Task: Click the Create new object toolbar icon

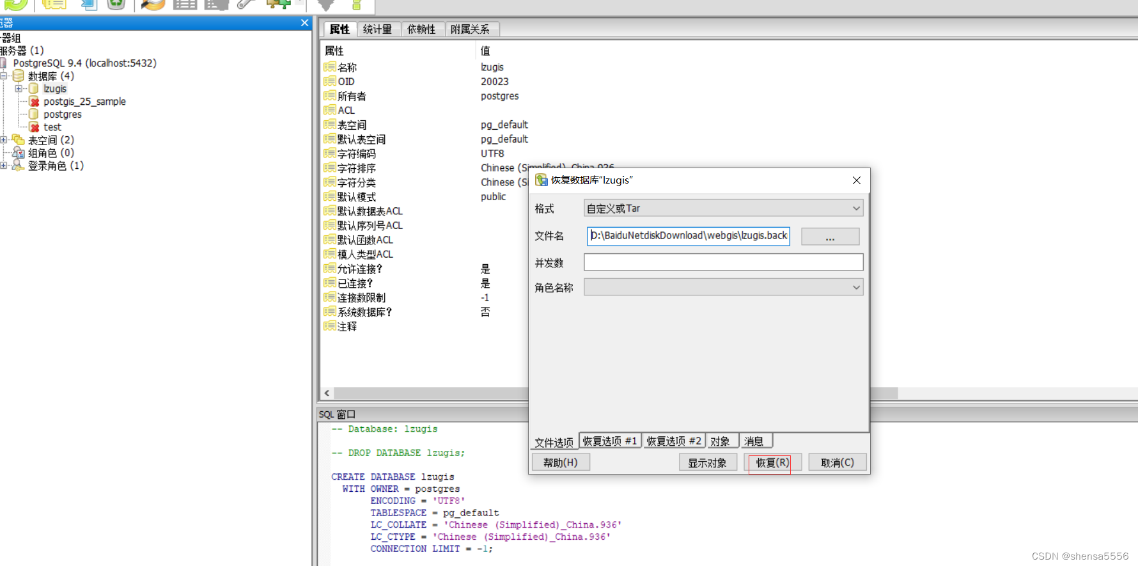Action: pos(88,4)
